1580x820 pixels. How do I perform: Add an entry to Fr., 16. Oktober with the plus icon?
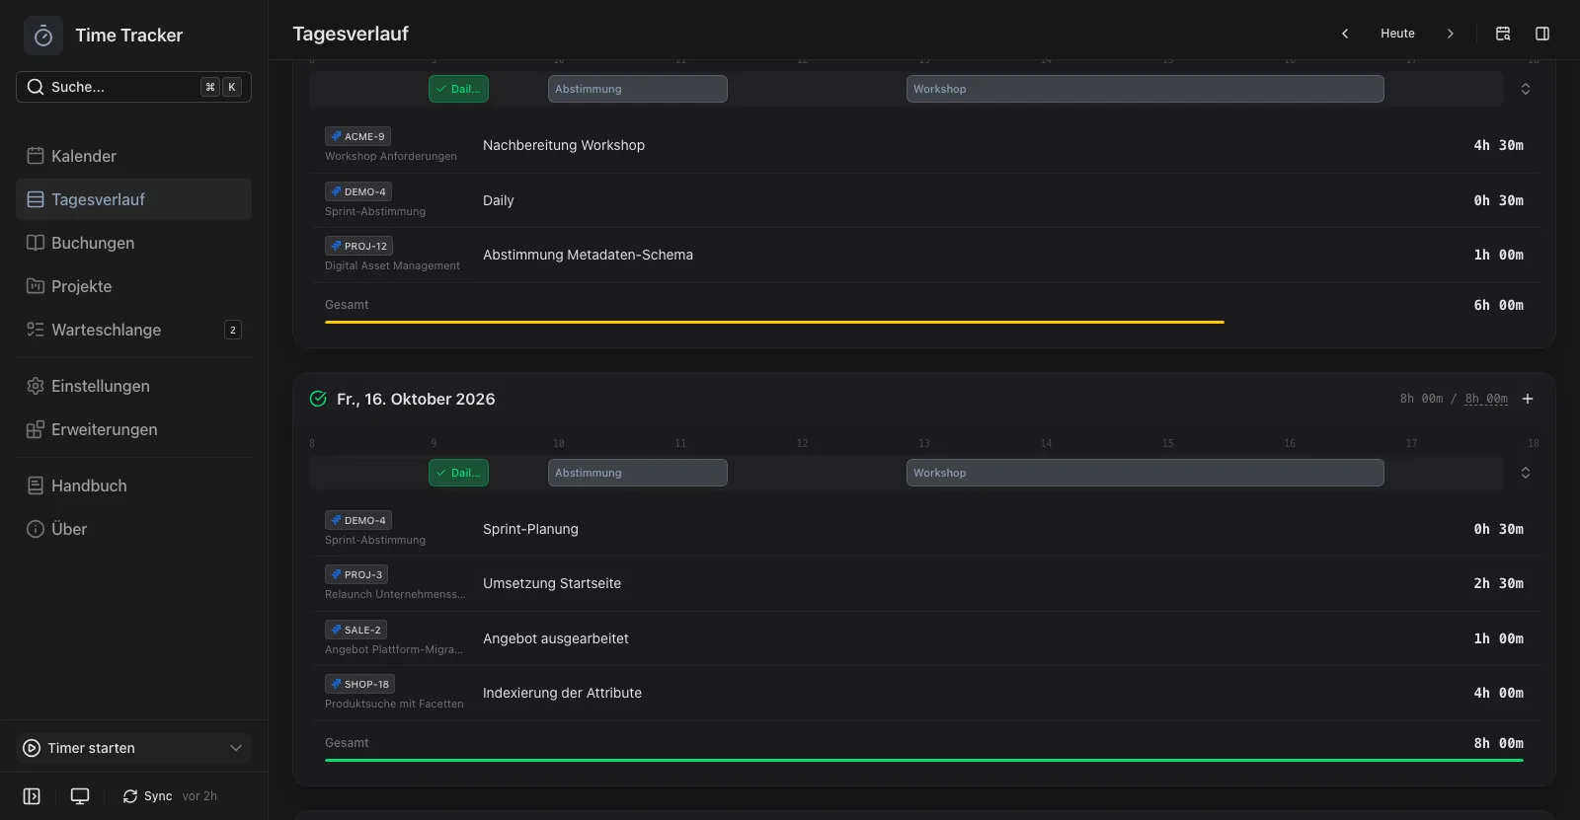1528,399
